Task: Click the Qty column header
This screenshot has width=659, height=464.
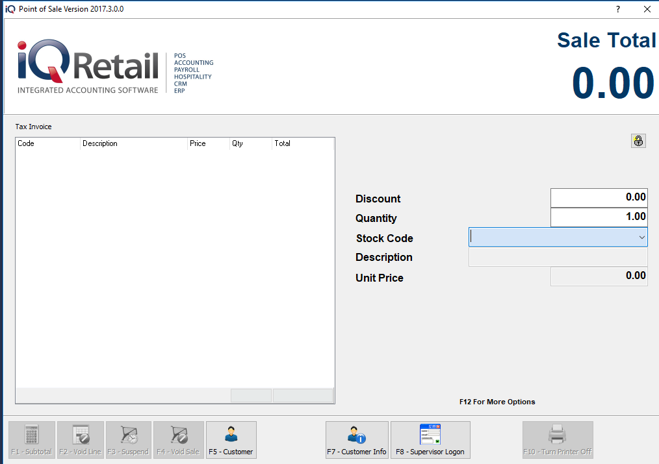Action: (250, 143)
